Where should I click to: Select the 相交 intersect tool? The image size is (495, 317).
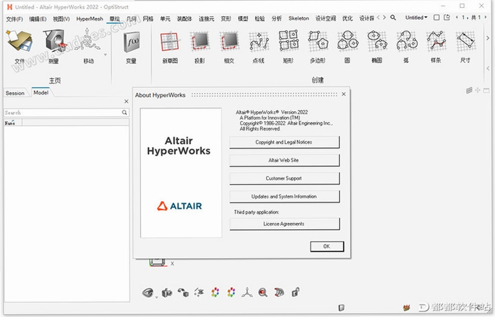[229, 47]
